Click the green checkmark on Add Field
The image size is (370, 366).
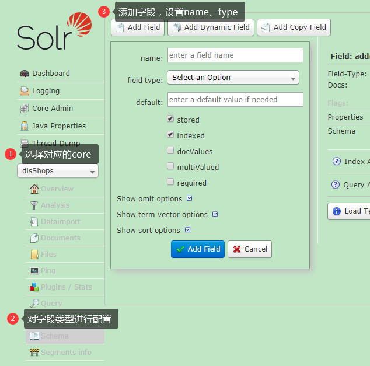tap(180, 249)
